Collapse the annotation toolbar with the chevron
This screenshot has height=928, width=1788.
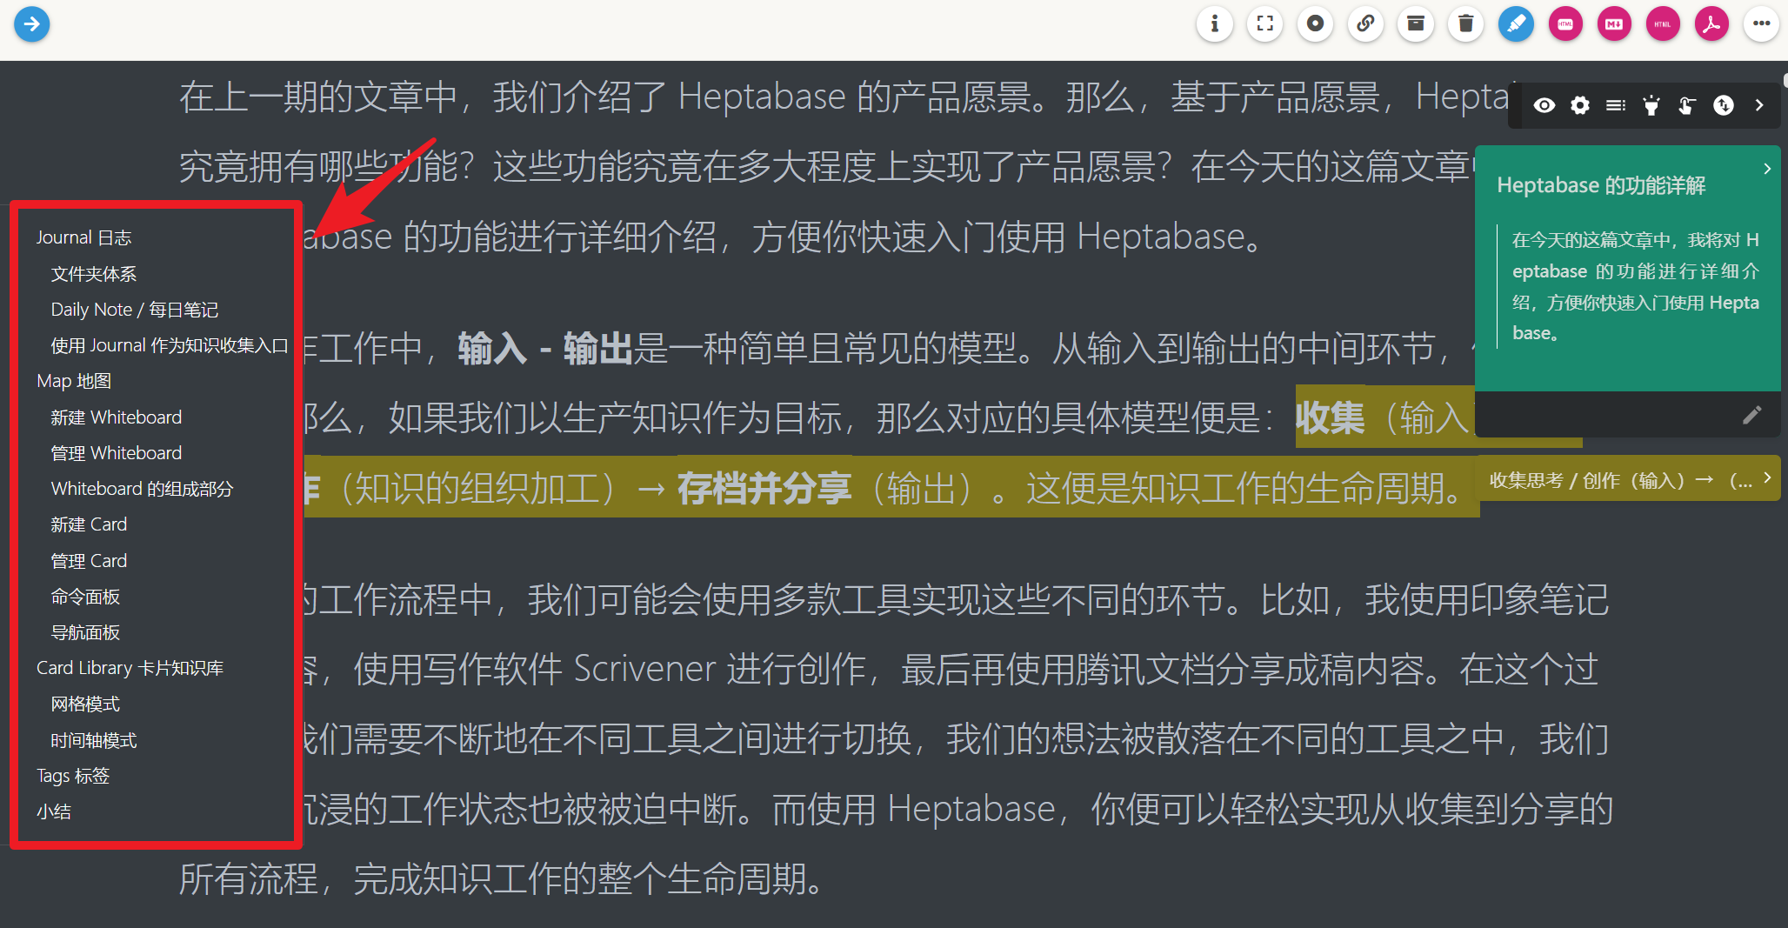click(x=1759, y=105)
